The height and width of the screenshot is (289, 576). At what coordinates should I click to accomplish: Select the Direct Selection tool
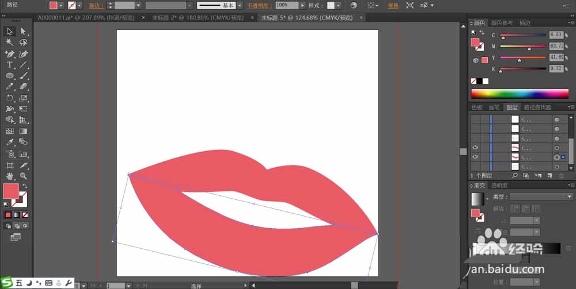coord(24,31)
